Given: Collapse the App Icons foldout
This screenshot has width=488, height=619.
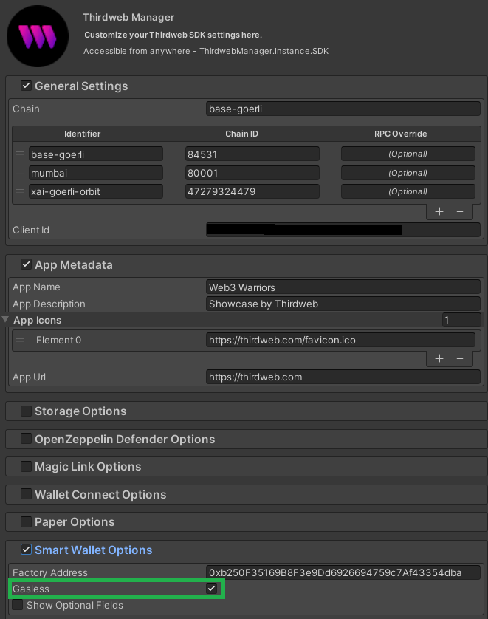Looking at the screenshot, I should pyautogui.click(x=5, y=319).
